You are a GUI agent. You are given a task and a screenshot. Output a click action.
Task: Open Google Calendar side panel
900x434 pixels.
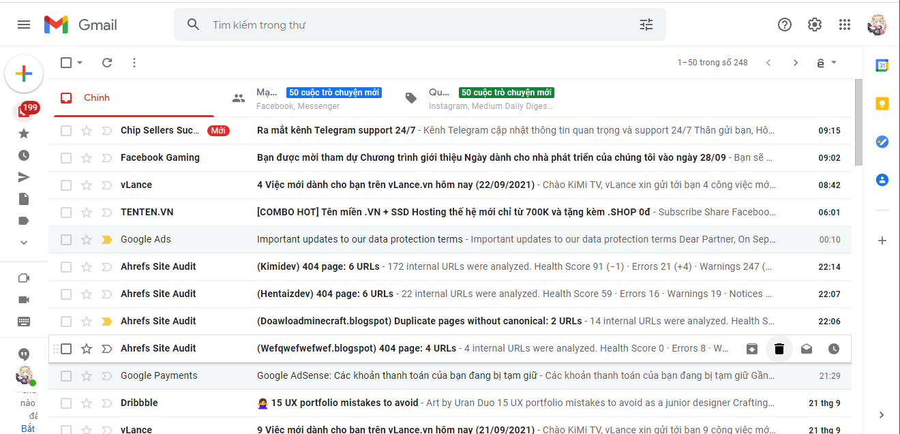(x=882, y=65)
